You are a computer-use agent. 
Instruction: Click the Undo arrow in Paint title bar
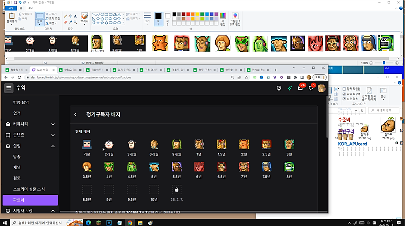click(x=20, y=3)
